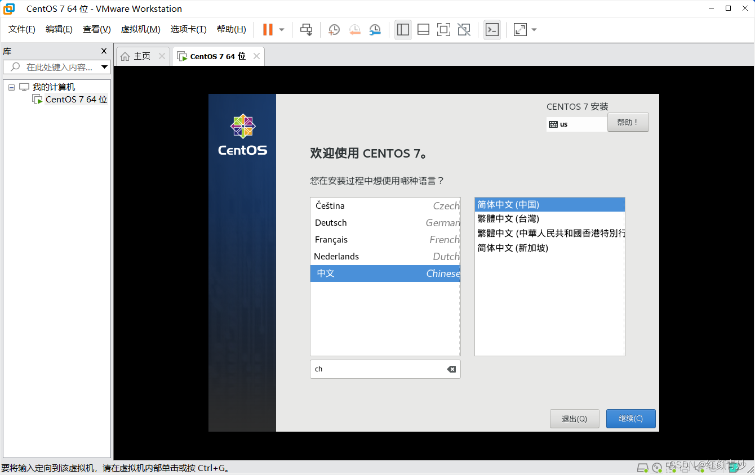Choose 简体中文 (中国) locale

(x=549, y=205)
